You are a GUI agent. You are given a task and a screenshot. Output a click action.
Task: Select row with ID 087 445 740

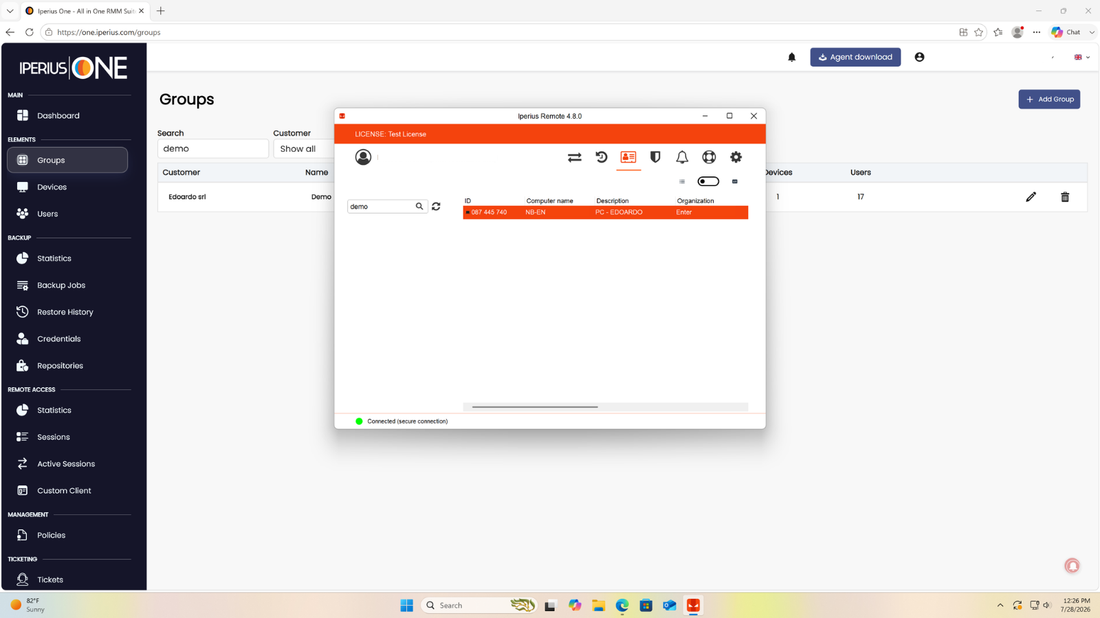[x=606, y=212]
